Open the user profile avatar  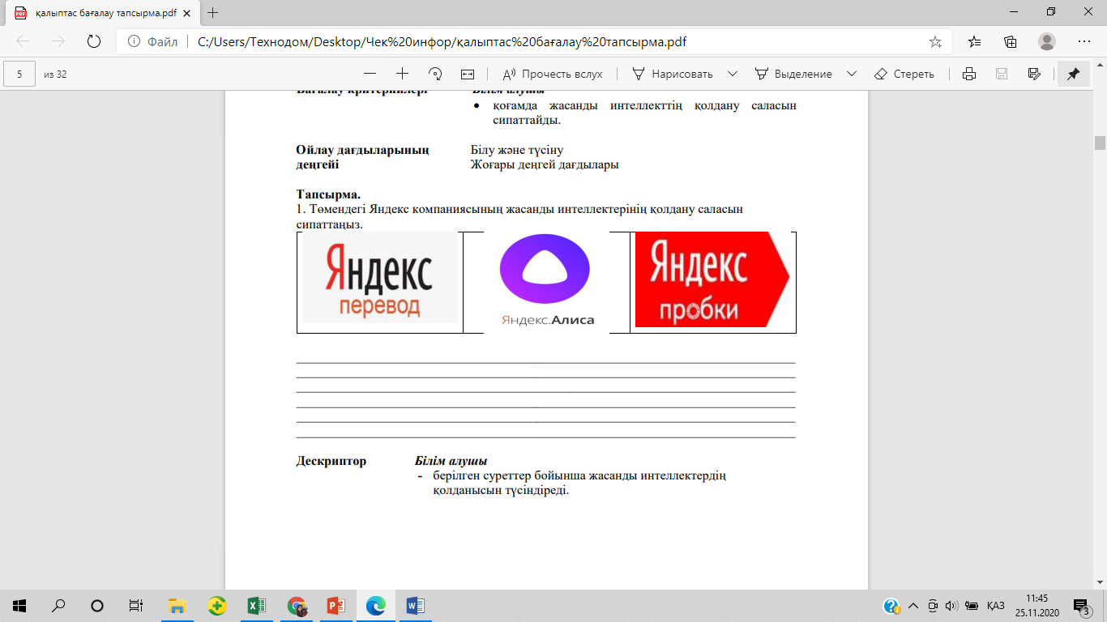[x=1047, y=41]
